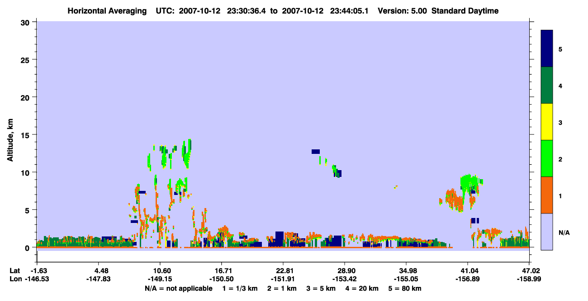Viewport: 588px width, 301px height.
Task: Click the dark green level 4 color swatch
Action: pos(547,85)
